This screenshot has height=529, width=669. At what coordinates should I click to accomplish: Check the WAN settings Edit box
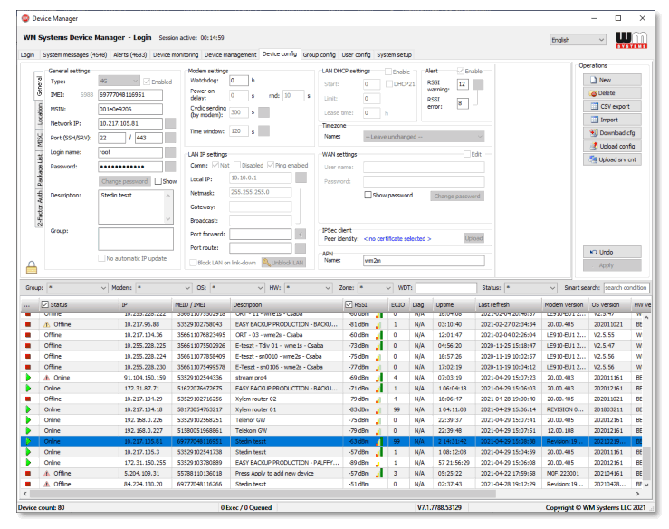pos(467,154)
